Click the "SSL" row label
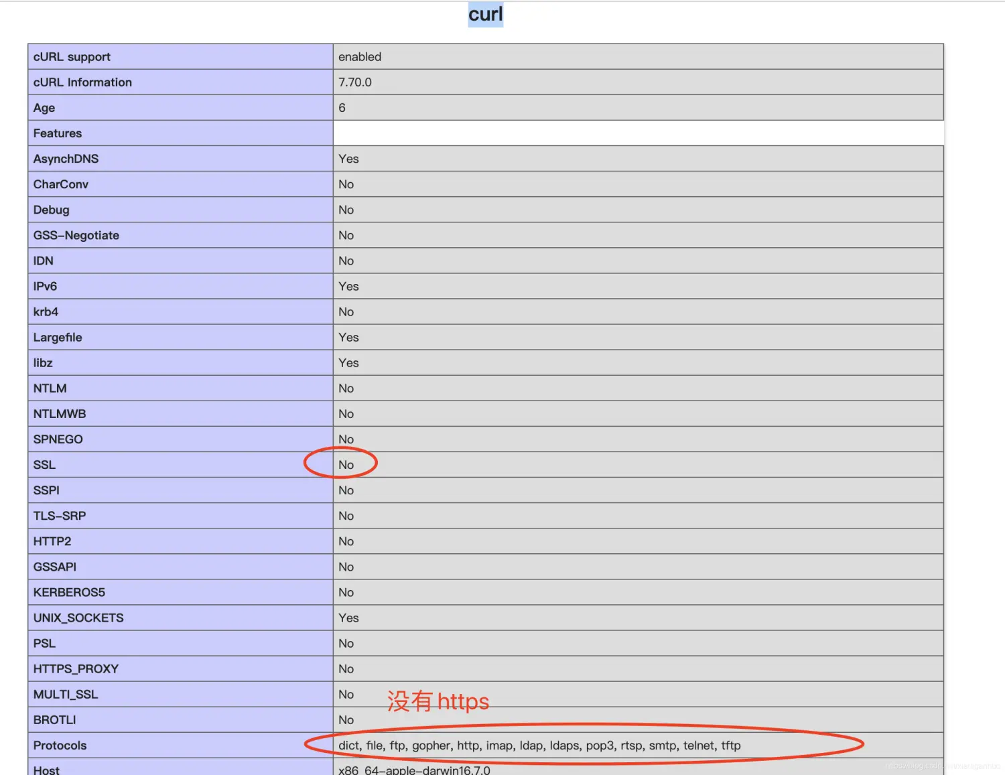 44,464
